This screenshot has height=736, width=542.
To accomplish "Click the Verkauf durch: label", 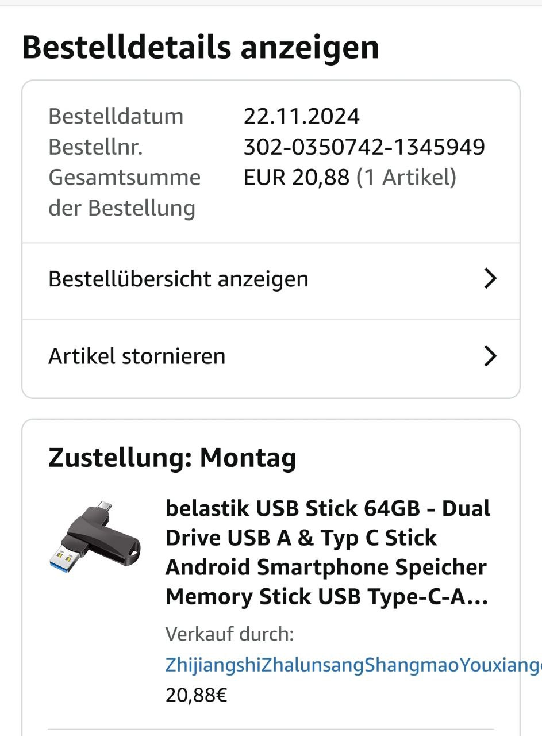I will 229,635.
